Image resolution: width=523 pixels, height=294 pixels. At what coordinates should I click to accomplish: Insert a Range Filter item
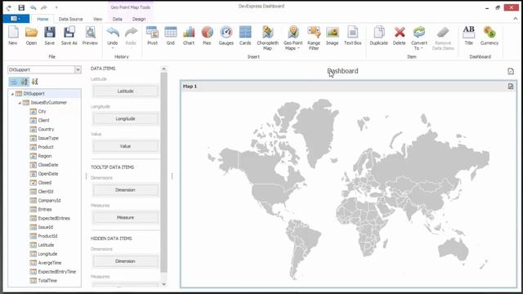[314, 38]
